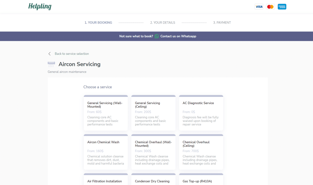Screen dimensions: 313x185
Task: Choose AC Diagnostic Service card
Action: point(201,113)
